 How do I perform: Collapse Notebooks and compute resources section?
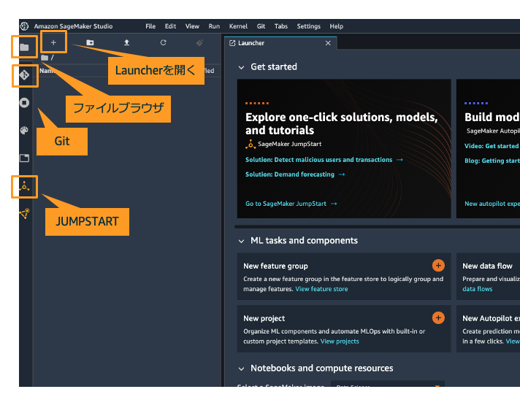point(241,369)
